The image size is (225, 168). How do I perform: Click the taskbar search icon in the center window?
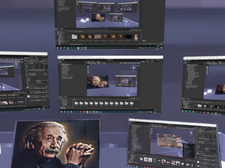(x=65, y=112)
